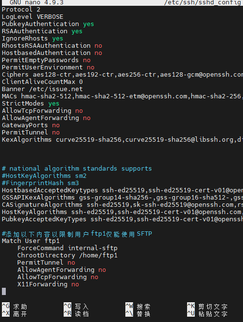Screen dimensions: 243x322
Task: Place cursor on the PubkeyAuthentication yes value
Action: pyautogui.click(x=89, y=24)
